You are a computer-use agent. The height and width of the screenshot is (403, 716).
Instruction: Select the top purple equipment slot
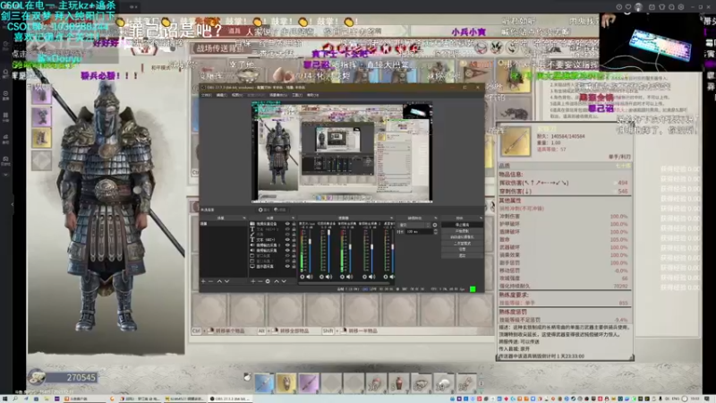pos(41,95)
